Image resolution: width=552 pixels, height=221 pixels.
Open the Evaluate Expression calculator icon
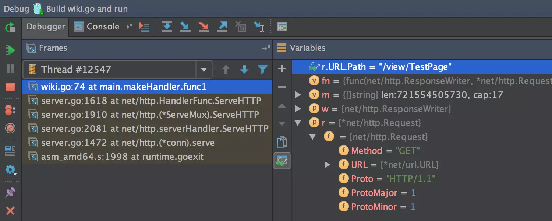(282, 27)
